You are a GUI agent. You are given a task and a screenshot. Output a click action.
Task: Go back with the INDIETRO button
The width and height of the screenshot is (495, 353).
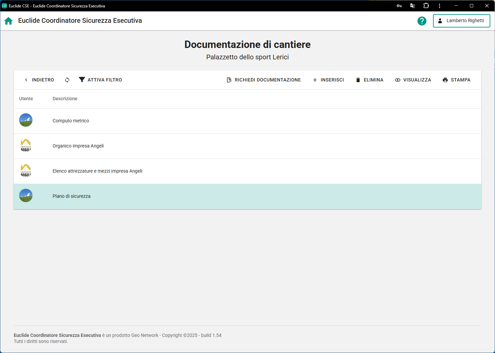click(x=39, y=80)
